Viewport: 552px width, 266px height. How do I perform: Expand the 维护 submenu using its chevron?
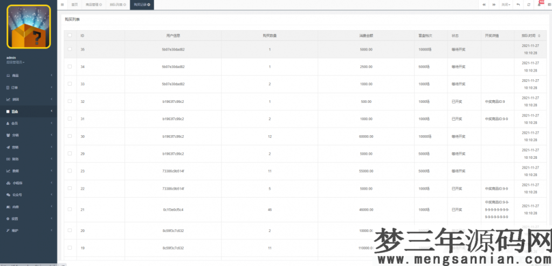51,230
